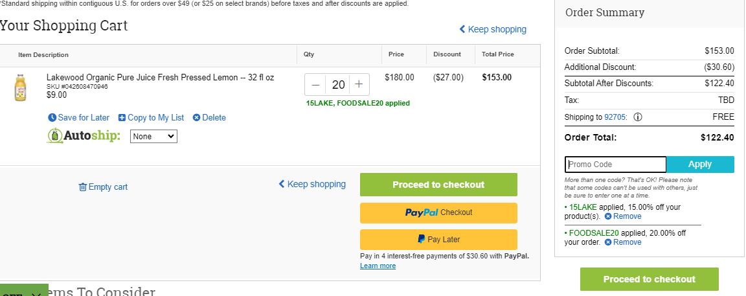746x296 pixels.
Task: Click Keep shopping beside the checkout button
Action: [x=312, y=184]
